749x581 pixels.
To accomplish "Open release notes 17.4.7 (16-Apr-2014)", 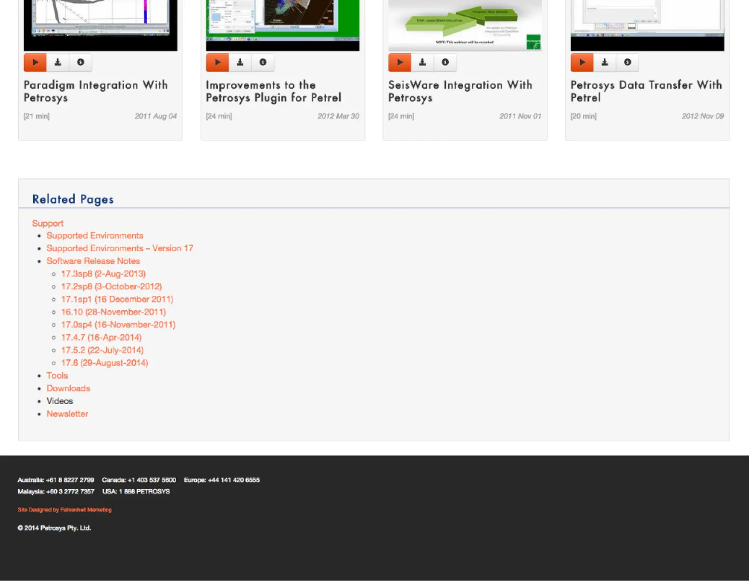I will [102, 338].
